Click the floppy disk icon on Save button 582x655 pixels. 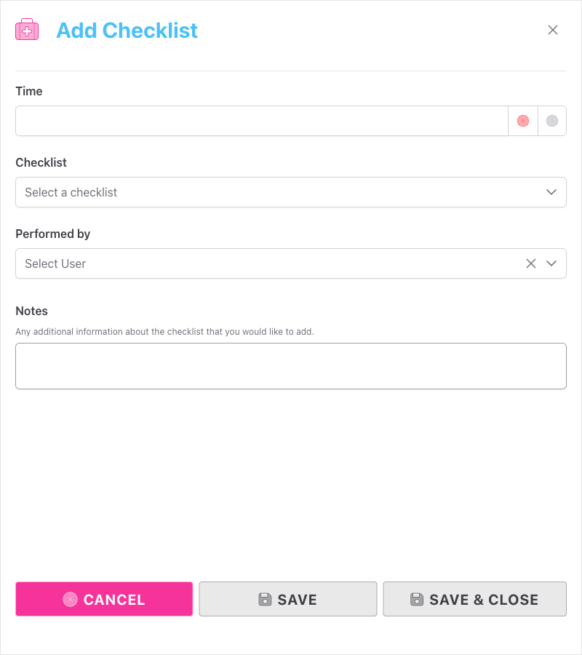[x=263, y=599]
